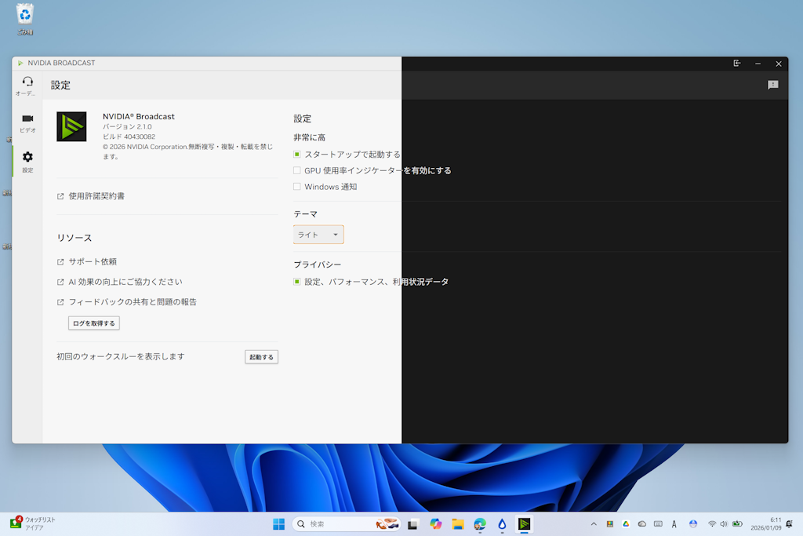
Task: Enable Windows 通知 checkbox
Action: pyautogui.click(x=296, y=186)
